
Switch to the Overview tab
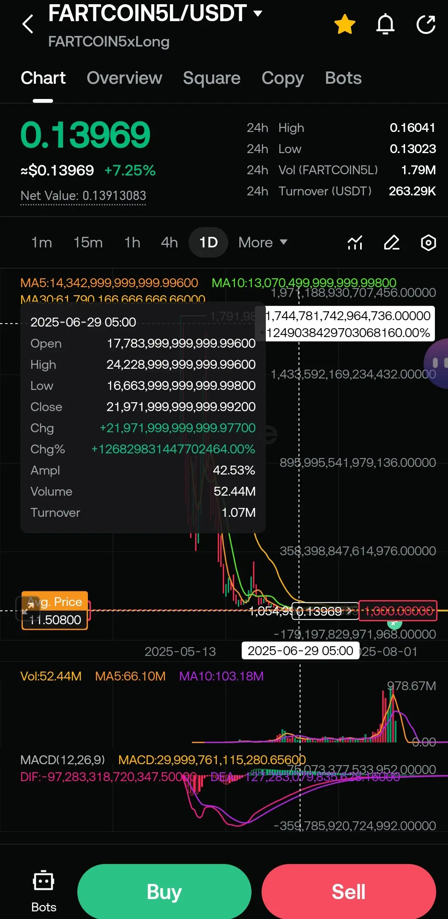pos(124,78)
